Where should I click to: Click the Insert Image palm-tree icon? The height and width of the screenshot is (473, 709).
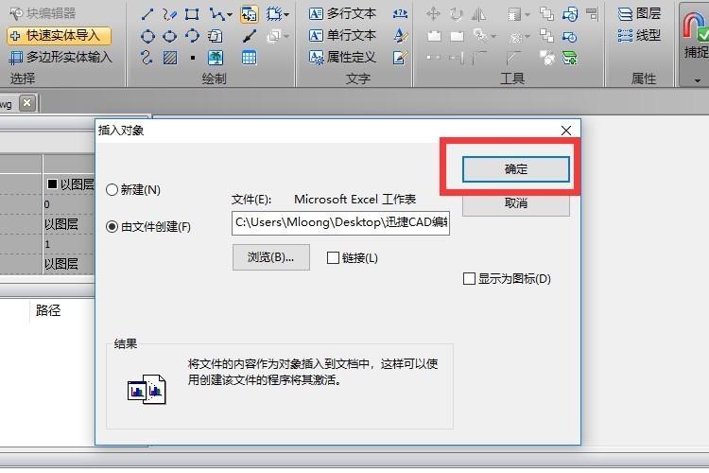pos(216,58)
